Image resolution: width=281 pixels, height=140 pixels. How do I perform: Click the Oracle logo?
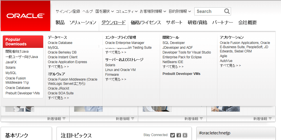click(25, 16)
